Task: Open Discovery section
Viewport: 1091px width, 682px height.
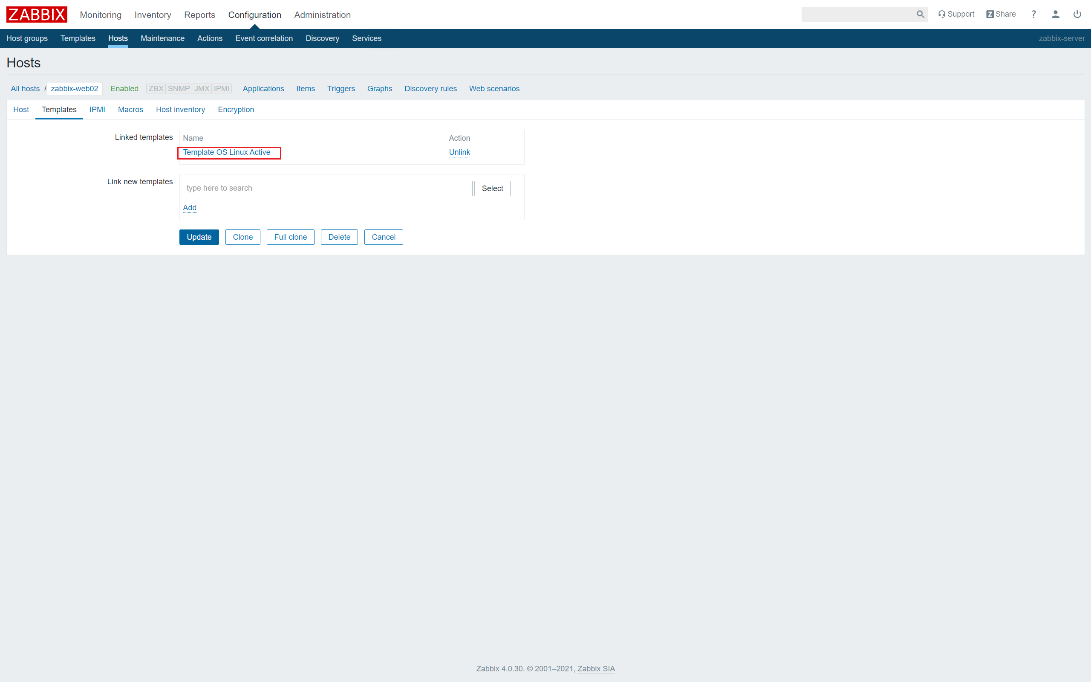Action: click(322, 38)
